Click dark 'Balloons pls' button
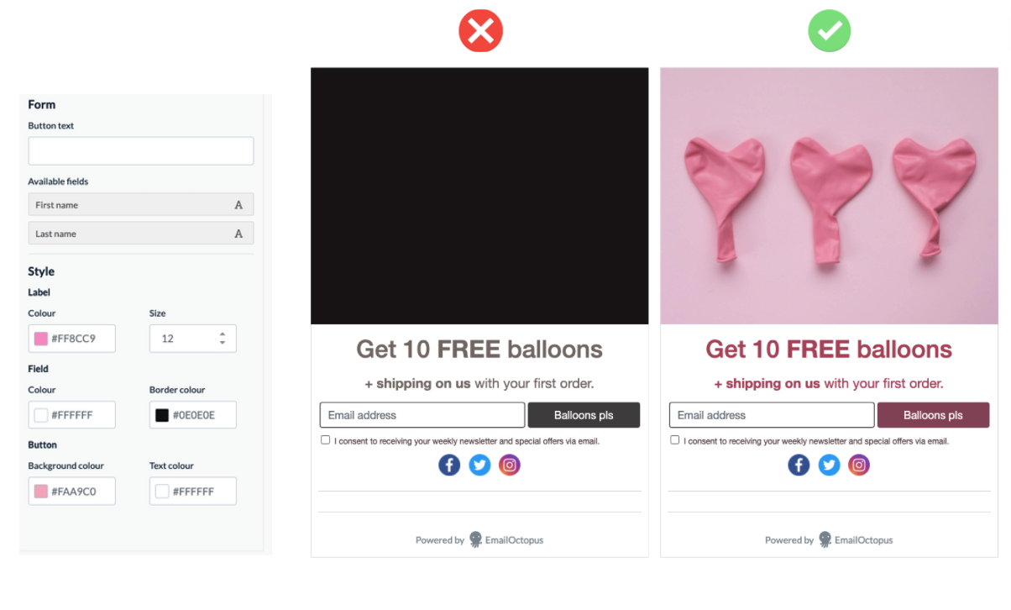The image size is (1011, 610). point(584,415)
